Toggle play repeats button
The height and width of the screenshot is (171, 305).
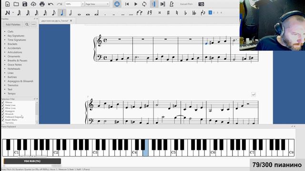click(x=154, y=4)
